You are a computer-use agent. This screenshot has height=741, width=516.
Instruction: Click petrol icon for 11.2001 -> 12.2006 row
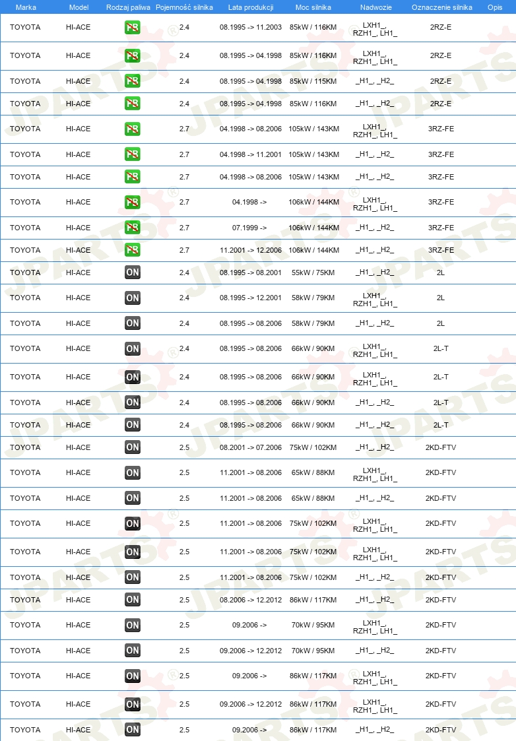pyautogui.click(x=133, y=250)
